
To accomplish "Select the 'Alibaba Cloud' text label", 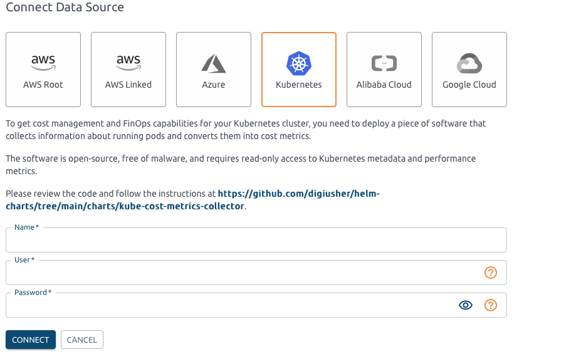I will (x=384, y=85).
